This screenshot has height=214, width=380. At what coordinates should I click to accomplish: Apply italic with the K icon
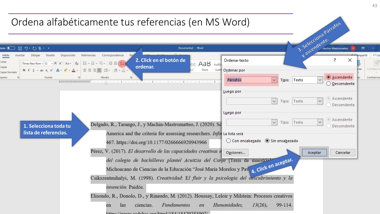tap(29, 70)
